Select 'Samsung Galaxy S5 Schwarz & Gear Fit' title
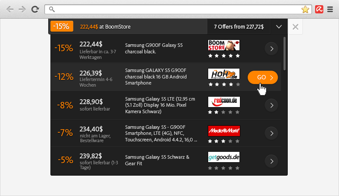 pyautogui.click(x=157, y=160)
